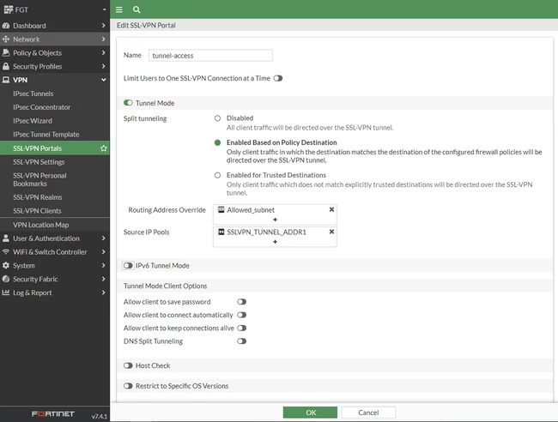Click the Policy & Objects icon
The height and width of the screenshot is (422, 558).
pos(6,52)
